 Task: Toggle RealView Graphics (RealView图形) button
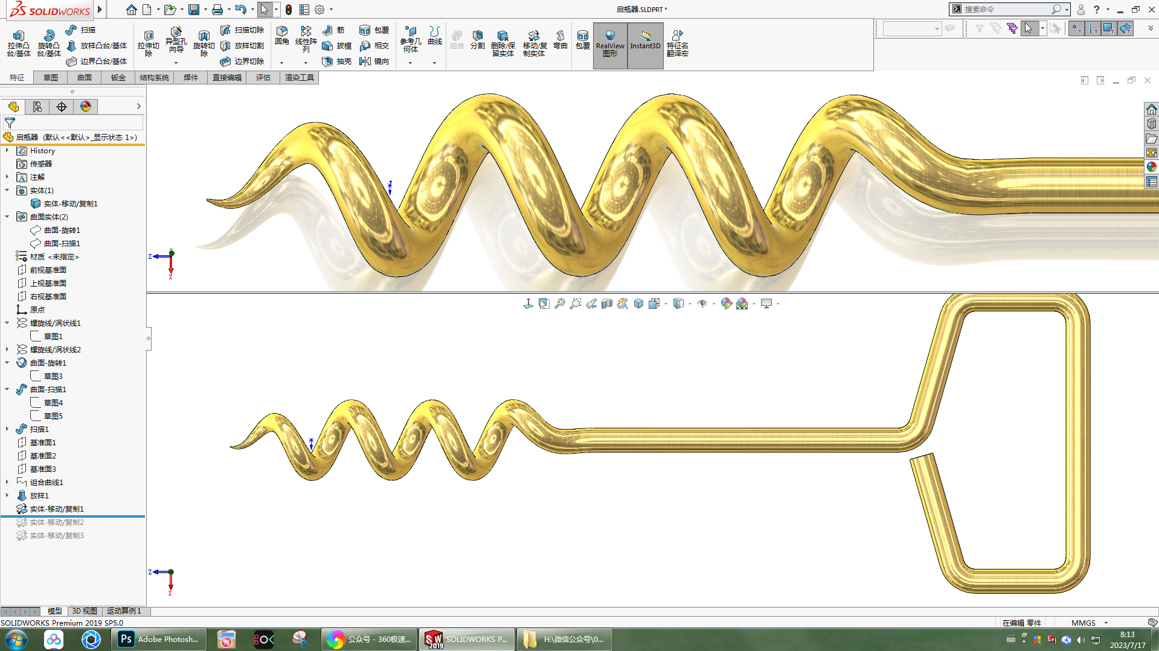tap(610, 45)
